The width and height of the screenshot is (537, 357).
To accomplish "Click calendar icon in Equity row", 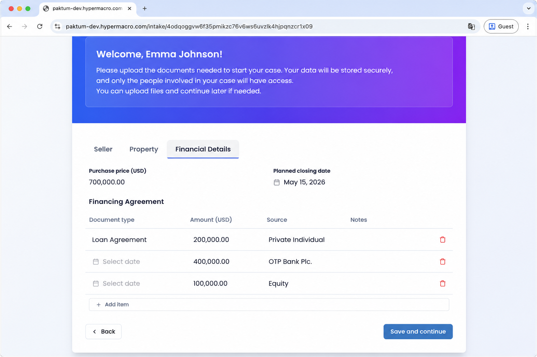I will point(96,284).
